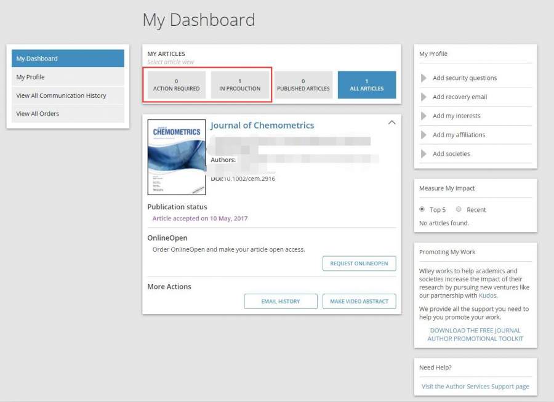Image resolution: width=554 pixels, height=402 pixels.
Task: Click the No articles found message
Action: (x=444, y=223)
